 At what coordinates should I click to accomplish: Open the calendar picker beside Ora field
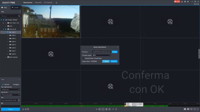tap(19, 100)
